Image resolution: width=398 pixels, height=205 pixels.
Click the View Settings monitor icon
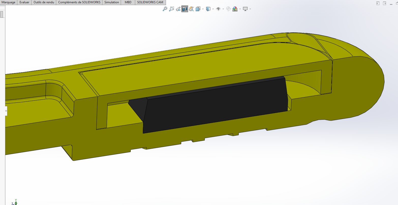pyautogui.click(x=245, y=9)
